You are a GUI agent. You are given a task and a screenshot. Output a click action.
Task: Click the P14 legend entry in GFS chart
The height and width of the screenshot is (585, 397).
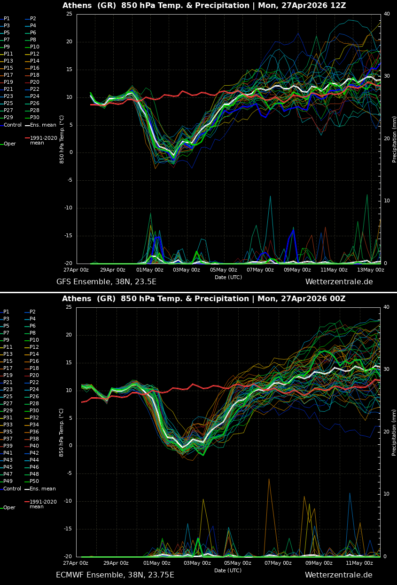(x=34, y=61)
